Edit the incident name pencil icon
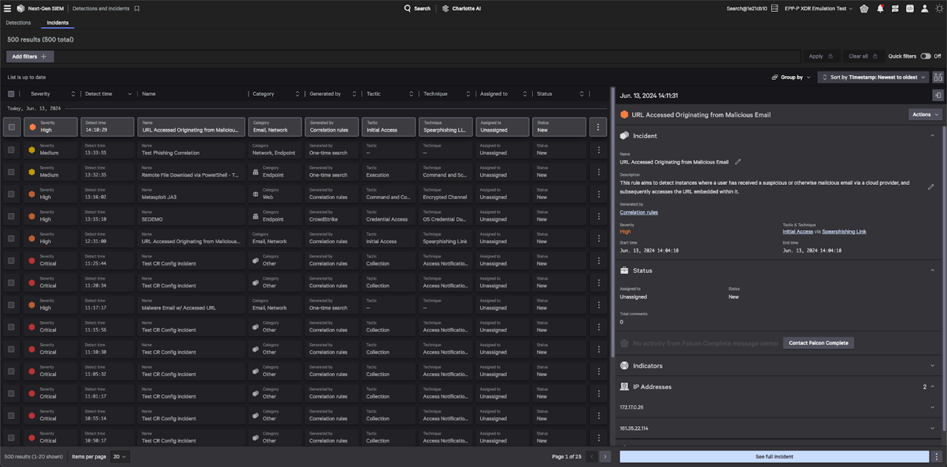The image size is (947, 467). [x=738, y=162]
